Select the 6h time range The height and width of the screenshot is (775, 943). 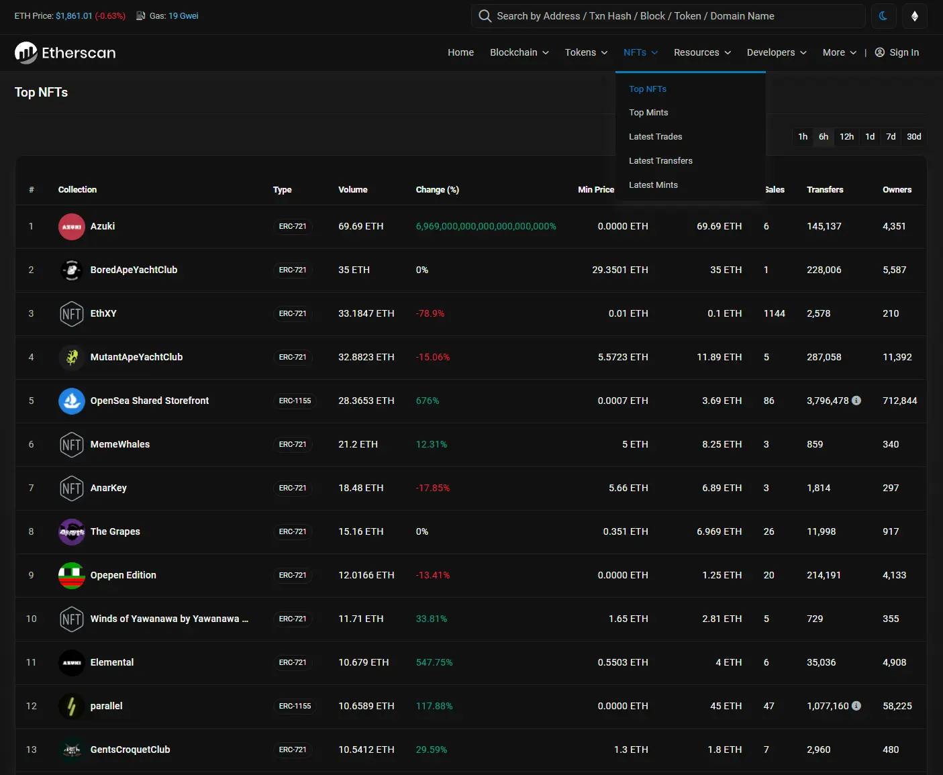tap(824, 137)
